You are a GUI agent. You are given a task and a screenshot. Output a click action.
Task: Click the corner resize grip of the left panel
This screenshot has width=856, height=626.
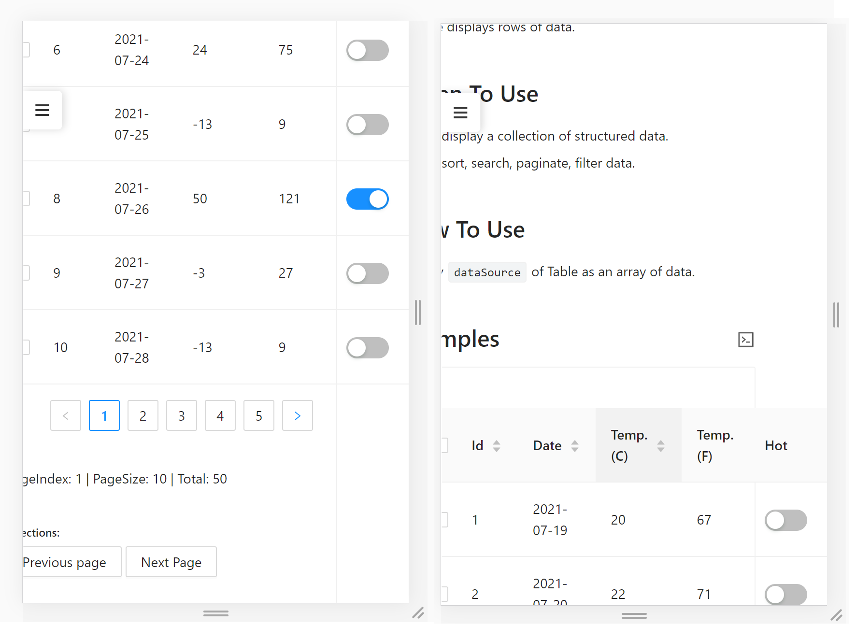(x=418, y=613)
